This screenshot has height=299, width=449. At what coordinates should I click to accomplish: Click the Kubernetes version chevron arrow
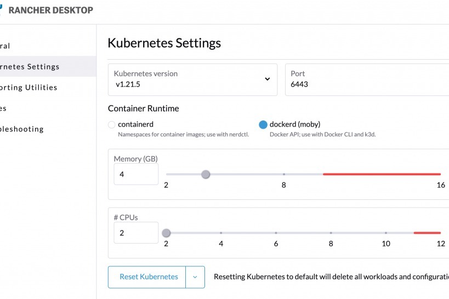point(268,79)
